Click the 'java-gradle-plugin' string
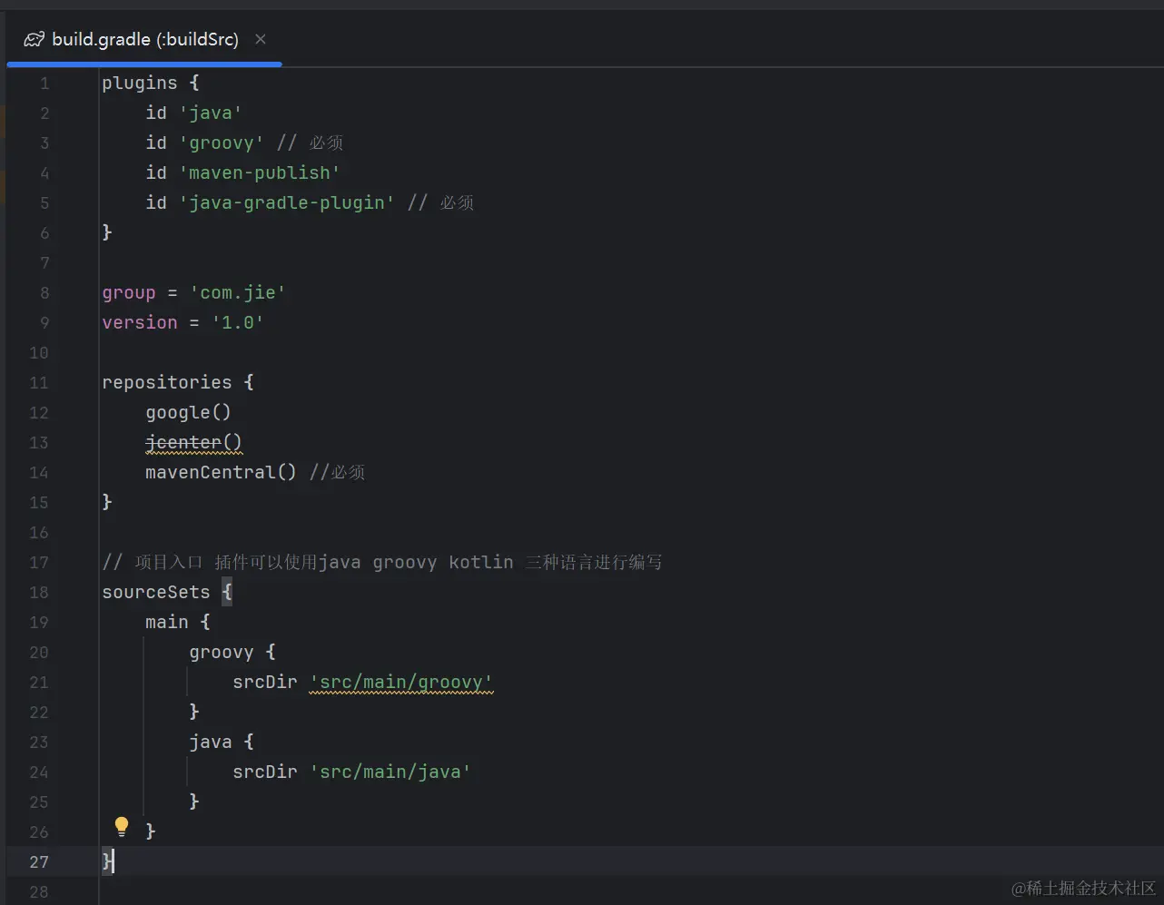Image resolution: width=1164 pixels, height=905 pixels. point(286,202)
